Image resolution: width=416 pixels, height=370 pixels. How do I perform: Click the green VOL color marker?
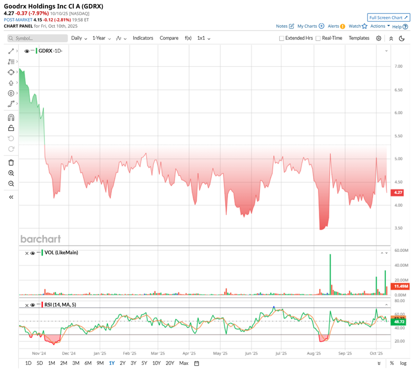click(42, 252)
